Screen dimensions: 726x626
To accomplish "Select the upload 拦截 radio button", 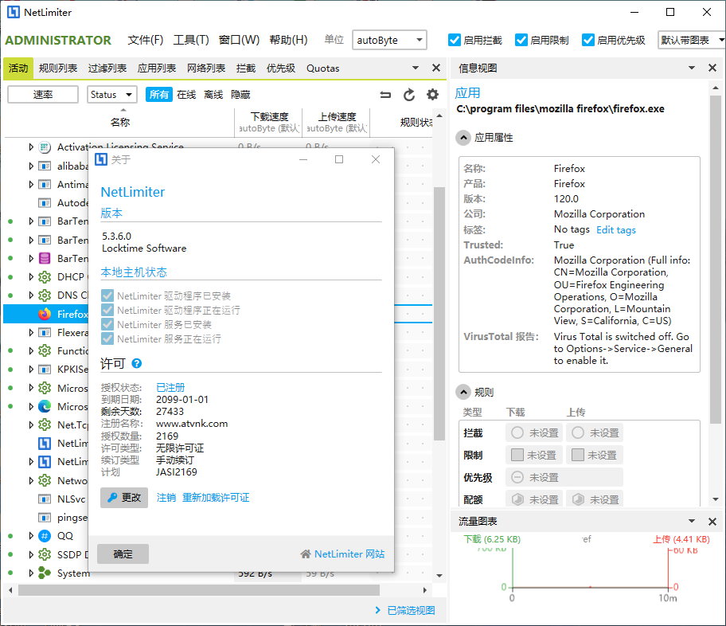I will (x=578, y=432).
